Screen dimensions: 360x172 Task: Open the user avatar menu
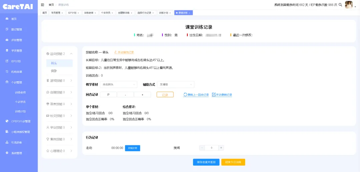pos(349,5)
